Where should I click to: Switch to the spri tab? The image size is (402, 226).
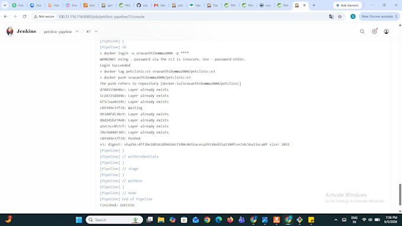pos(107,5)
